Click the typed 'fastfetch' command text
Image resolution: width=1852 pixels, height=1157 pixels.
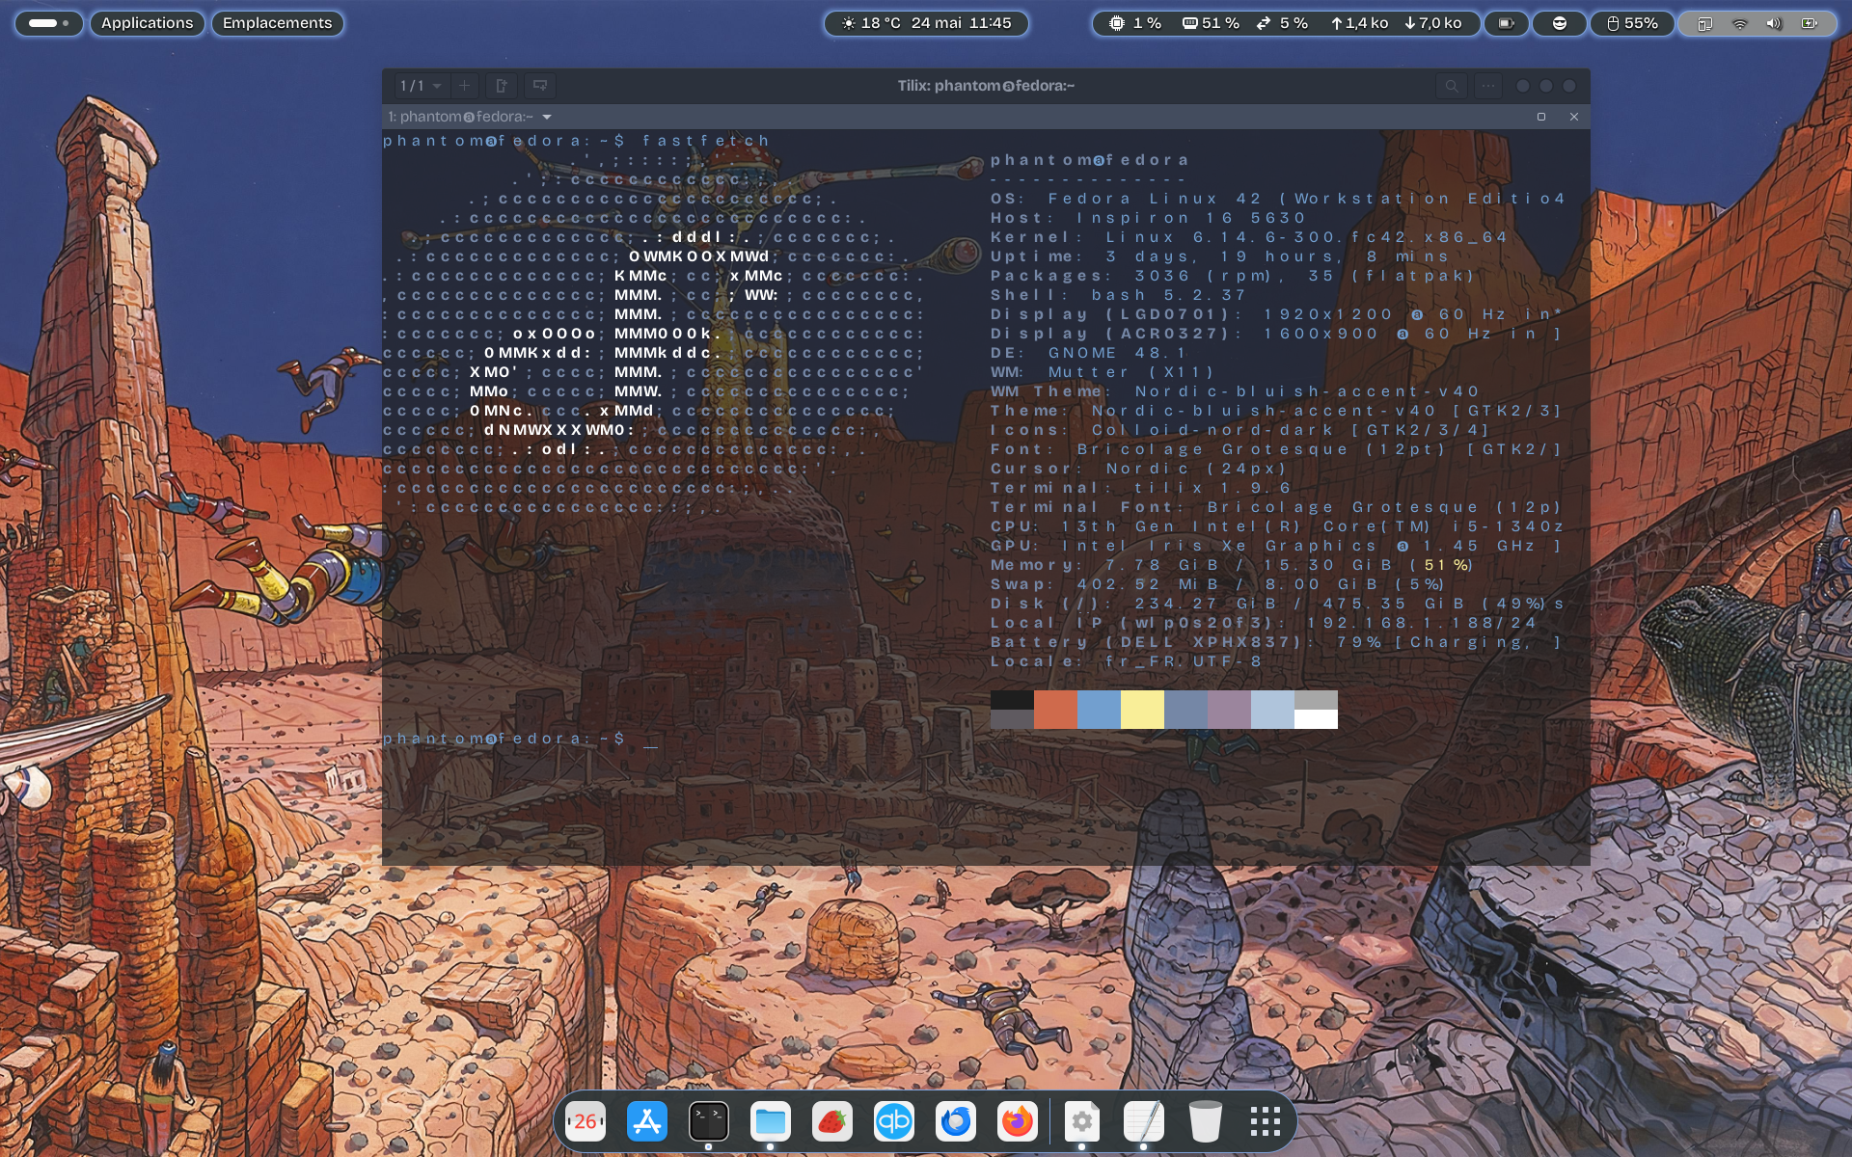[706, 141]
